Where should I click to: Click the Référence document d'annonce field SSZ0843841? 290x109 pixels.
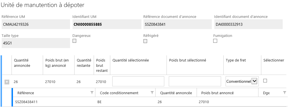coord(177,24)
